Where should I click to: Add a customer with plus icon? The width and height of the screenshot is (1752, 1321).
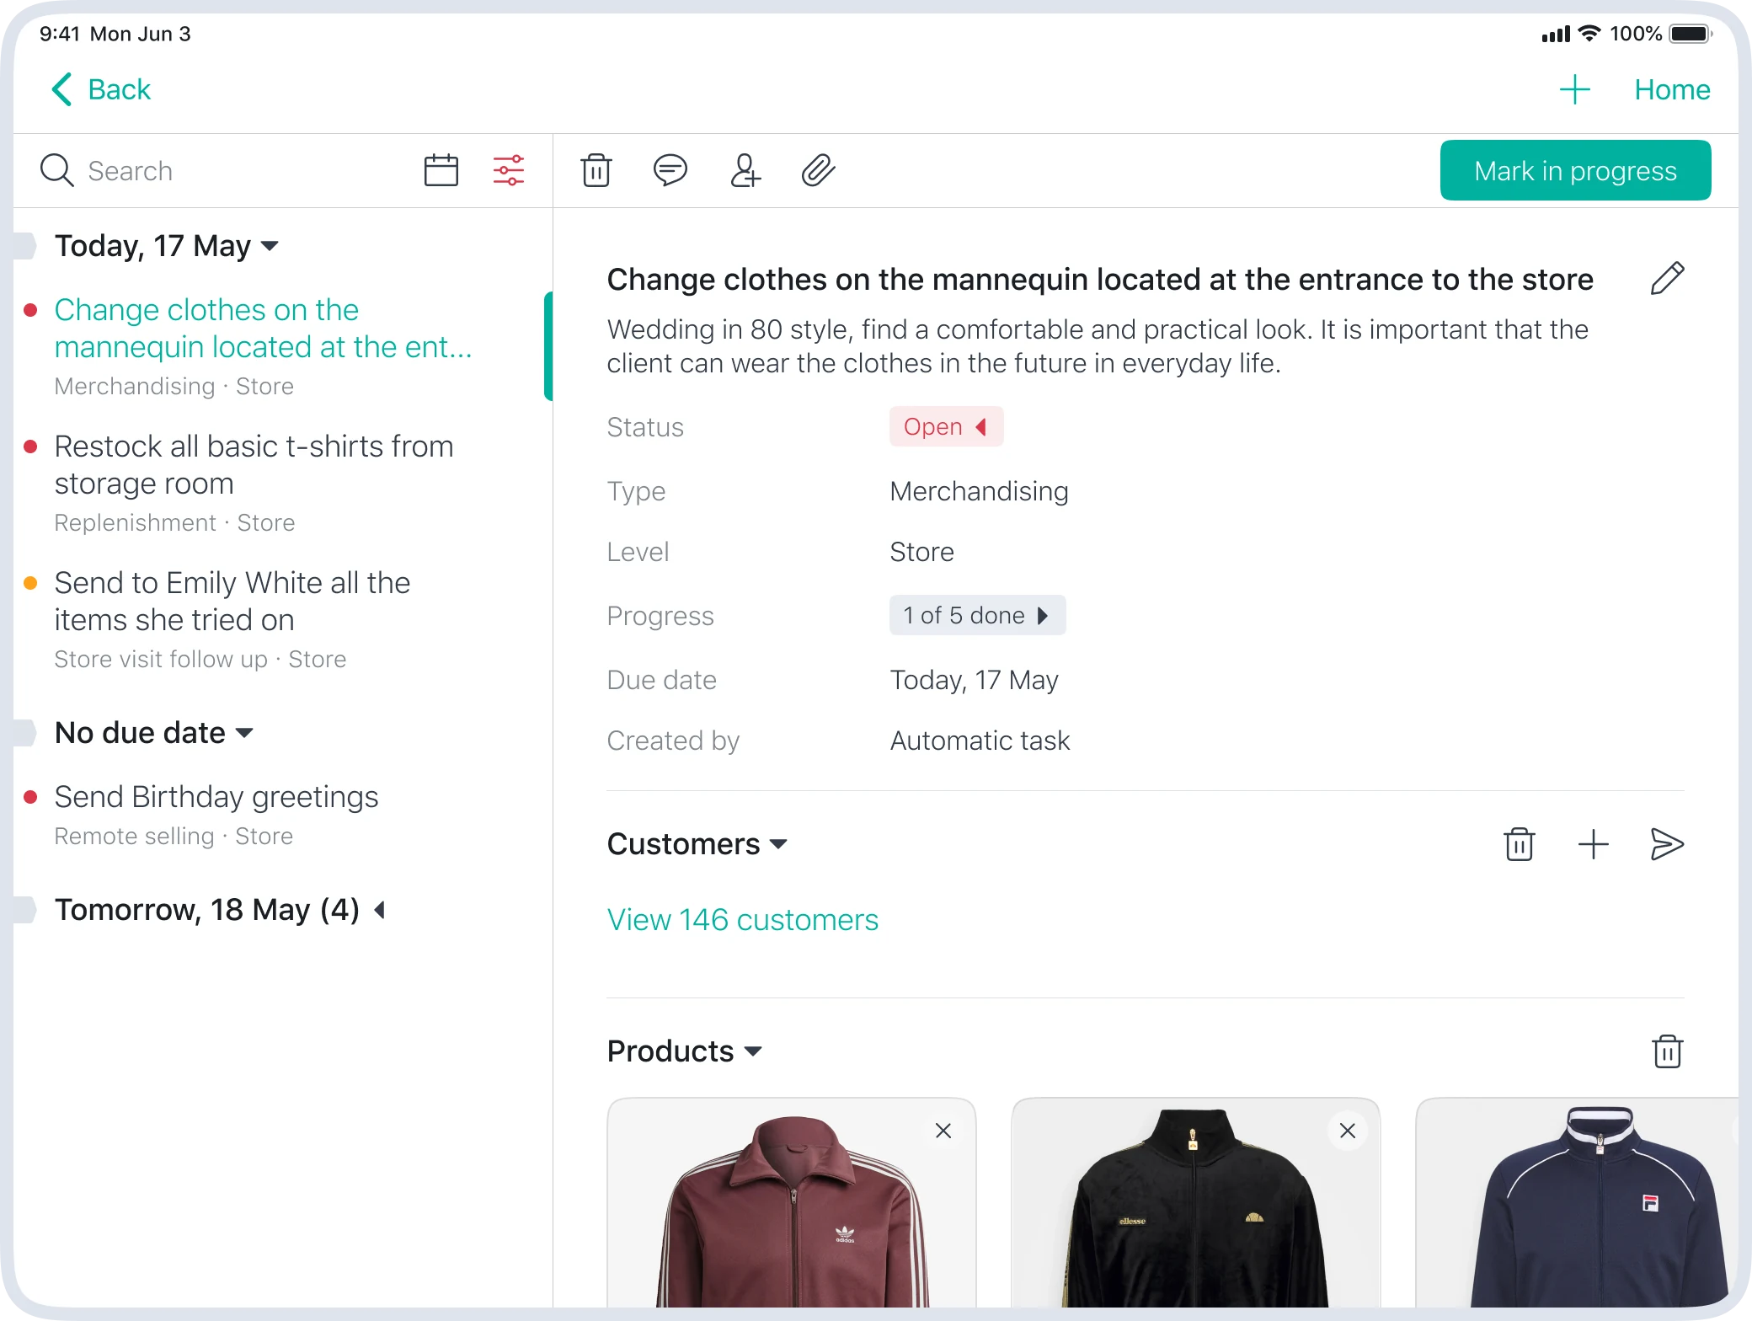pyautogui.click(x=1594, y=844)
